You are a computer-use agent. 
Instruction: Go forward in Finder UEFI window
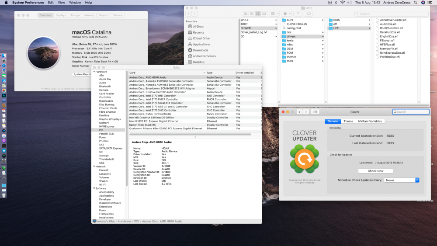pyautogui.click(x=194, y=14)
